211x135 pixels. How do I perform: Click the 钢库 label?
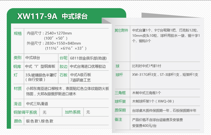click(17, 67)
